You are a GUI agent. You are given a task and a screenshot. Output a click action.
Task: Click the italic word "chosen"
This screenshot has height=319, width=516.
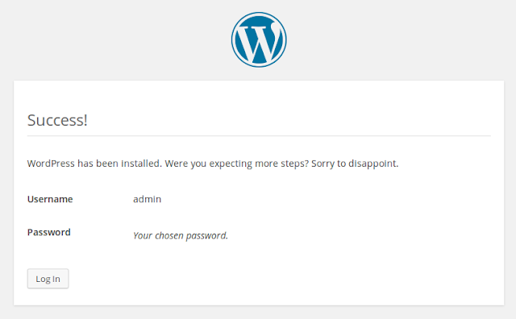point(169,236)
